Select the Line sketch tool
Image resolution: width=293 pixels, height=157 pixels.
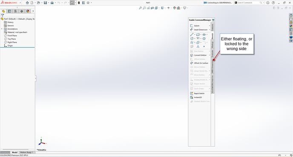pos(192,35)
